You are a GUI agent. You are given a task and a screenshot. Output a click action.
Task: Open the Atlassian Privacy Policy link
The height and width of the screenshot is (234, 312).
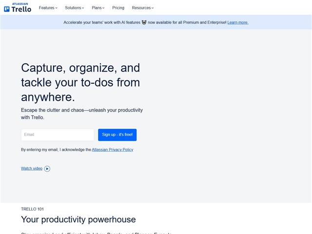(113, 150)
